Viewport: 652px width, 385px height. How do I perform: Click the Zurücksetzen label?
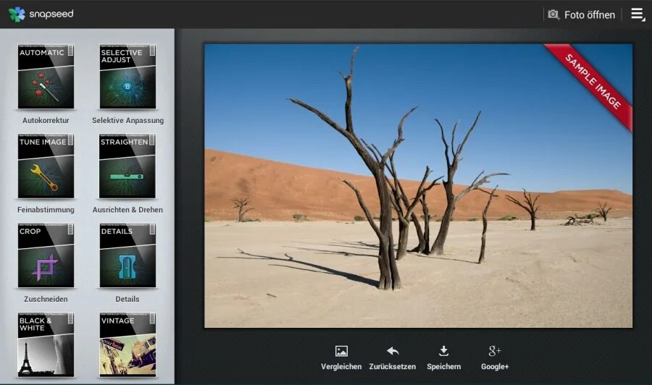coord(393,367)
